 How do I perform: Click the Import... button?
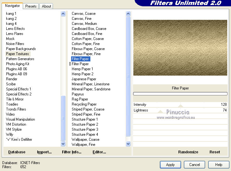(44, 152)
